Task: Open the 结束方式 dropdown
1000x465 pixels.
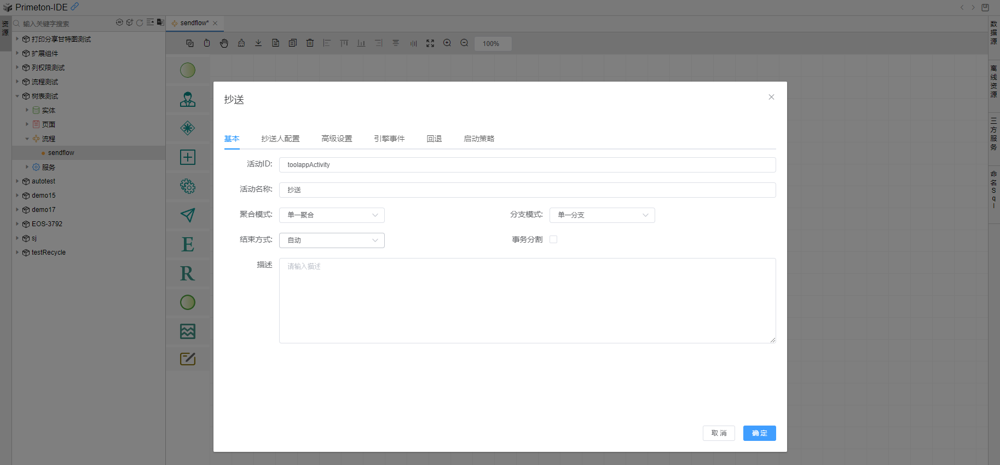Action: pyautogui.click(x=332, y=240)
